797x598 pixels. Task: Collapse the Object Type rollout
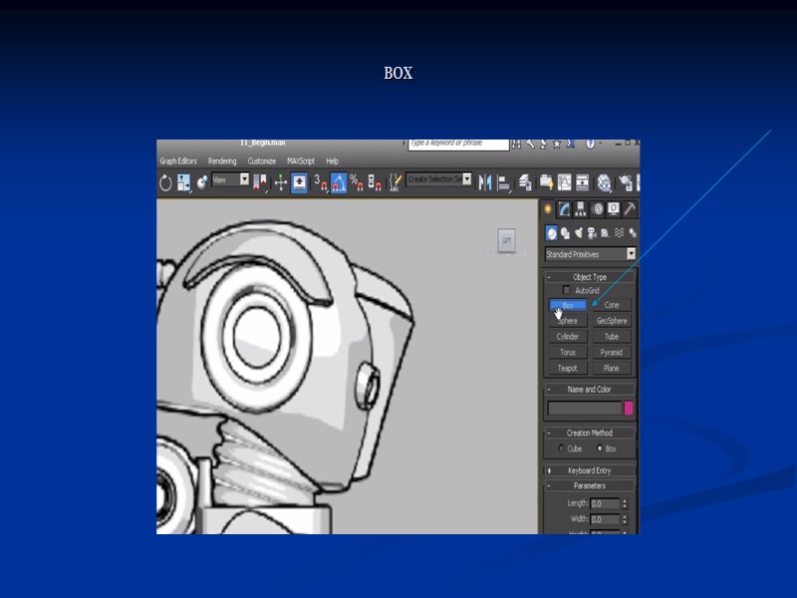click(x=589, y=277)
